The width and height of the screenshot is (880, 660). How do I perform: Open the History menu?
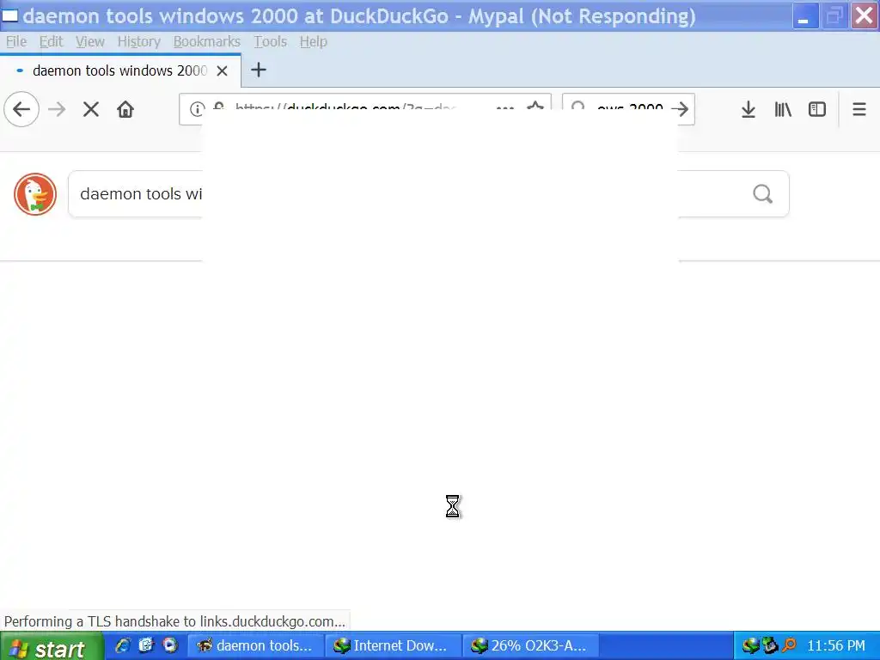tap(138, 41)
